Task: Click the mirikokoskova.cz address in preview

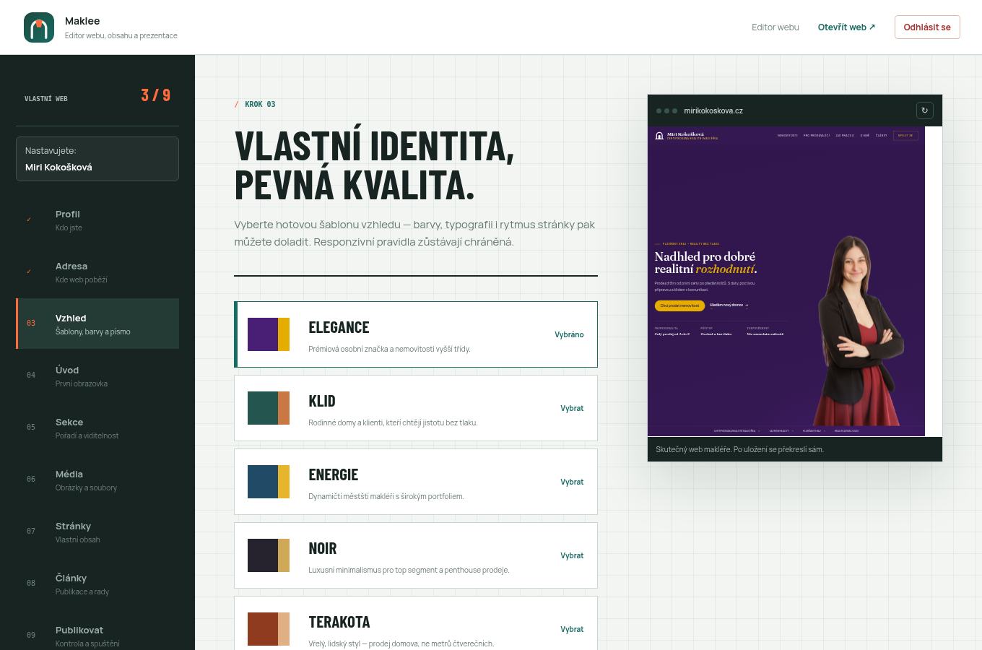Action: [713, 110]
